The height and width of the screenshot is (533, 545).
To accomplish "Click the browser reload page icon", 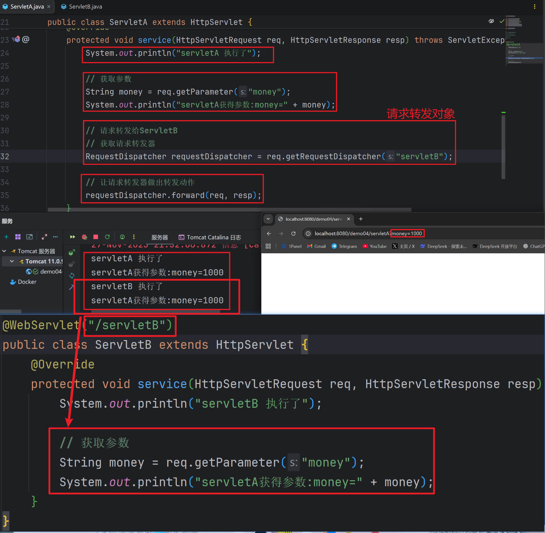I will tap(293, 234).
